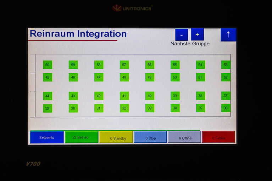This screenshot has width=272, height=181.
Task: Tap unit indicator number 49
Action: (x=150, y=77)
